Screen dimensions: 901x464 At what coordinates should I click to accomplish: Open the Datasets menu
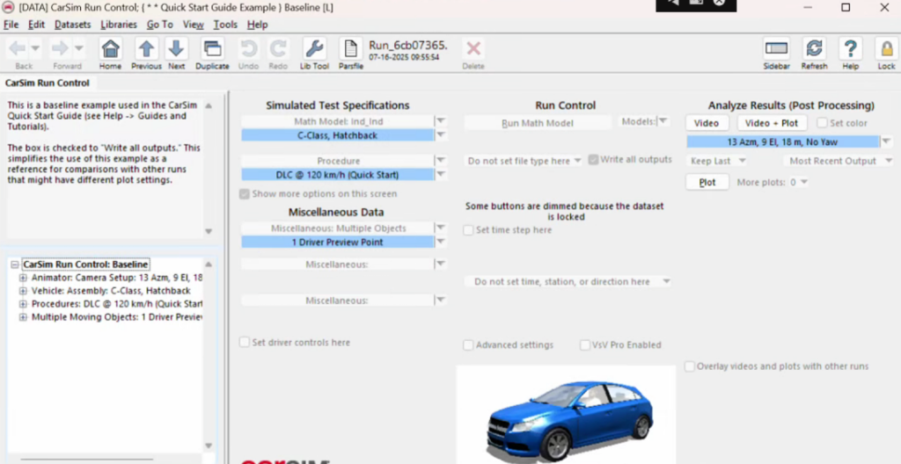click(x=73, y=25)
